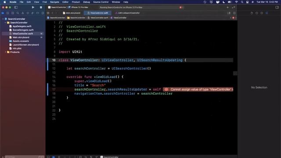Select SceneDelegate.swift in the navigator
This screenshot has height=158, width=281.
(23, 30)
